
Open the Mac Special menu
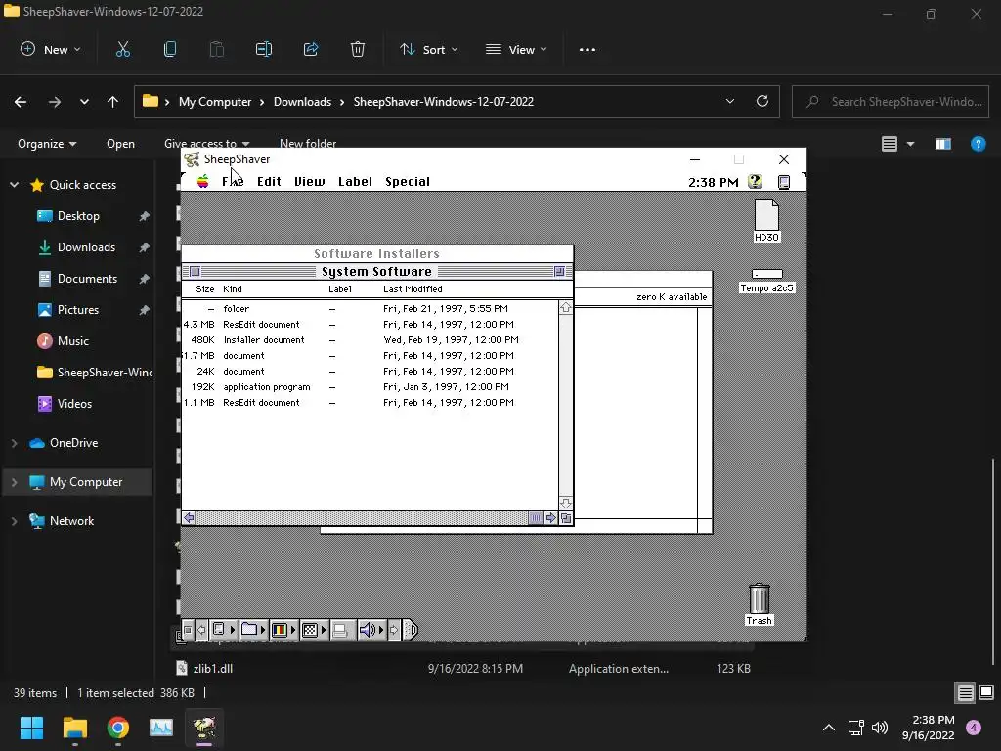408,181
